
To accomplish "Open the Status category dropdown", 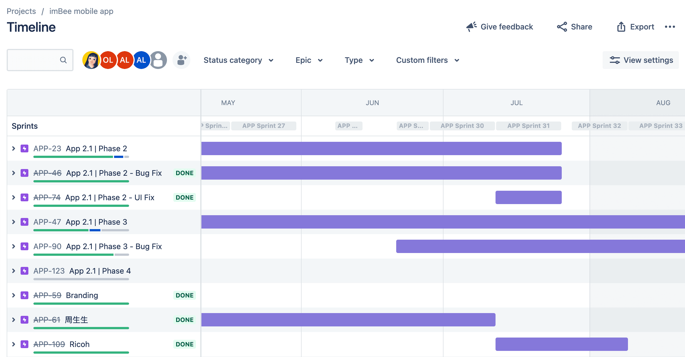I will click(238, 60).
